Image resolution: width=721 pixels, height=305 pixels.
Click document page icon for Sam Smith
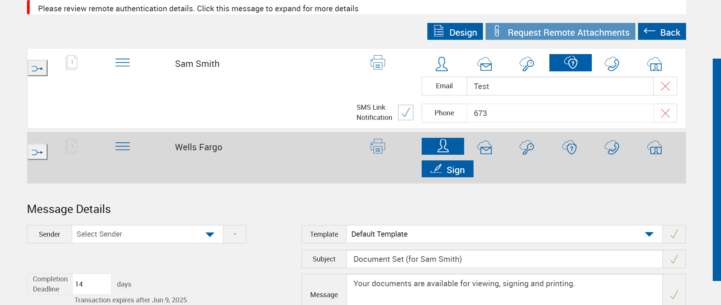tap(71, 62)
